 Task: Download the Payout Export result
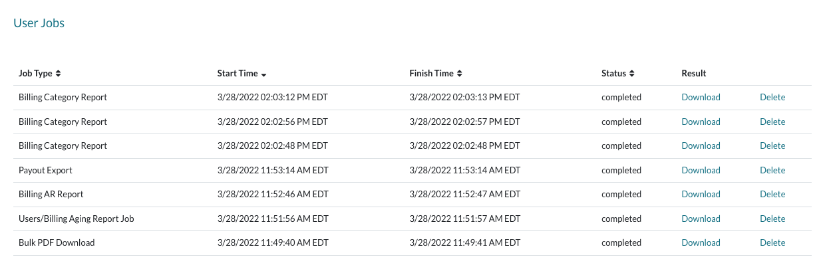701,170
